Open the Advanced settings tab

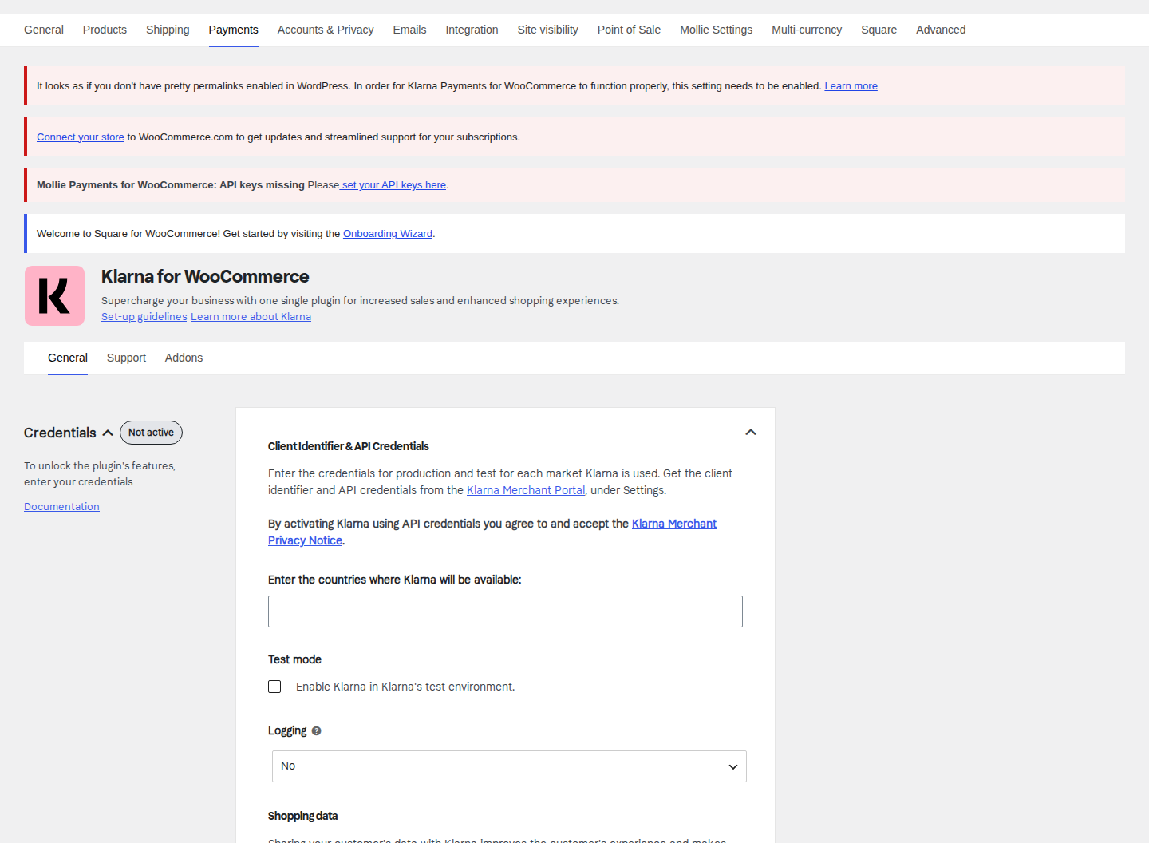click(941, 30)
